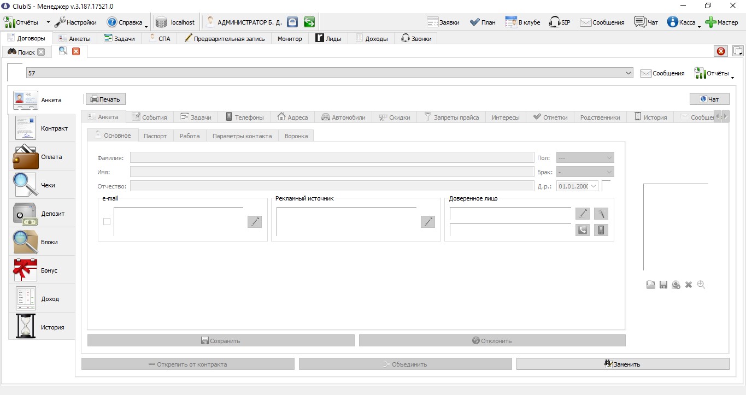Click the Сообщения button next to the search field
Viewport: 746px width, 395px height.
tap(662, 73)
